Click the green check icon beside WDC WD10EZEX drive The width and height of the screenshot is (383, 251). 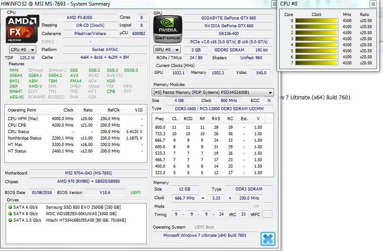click(10, 214)
